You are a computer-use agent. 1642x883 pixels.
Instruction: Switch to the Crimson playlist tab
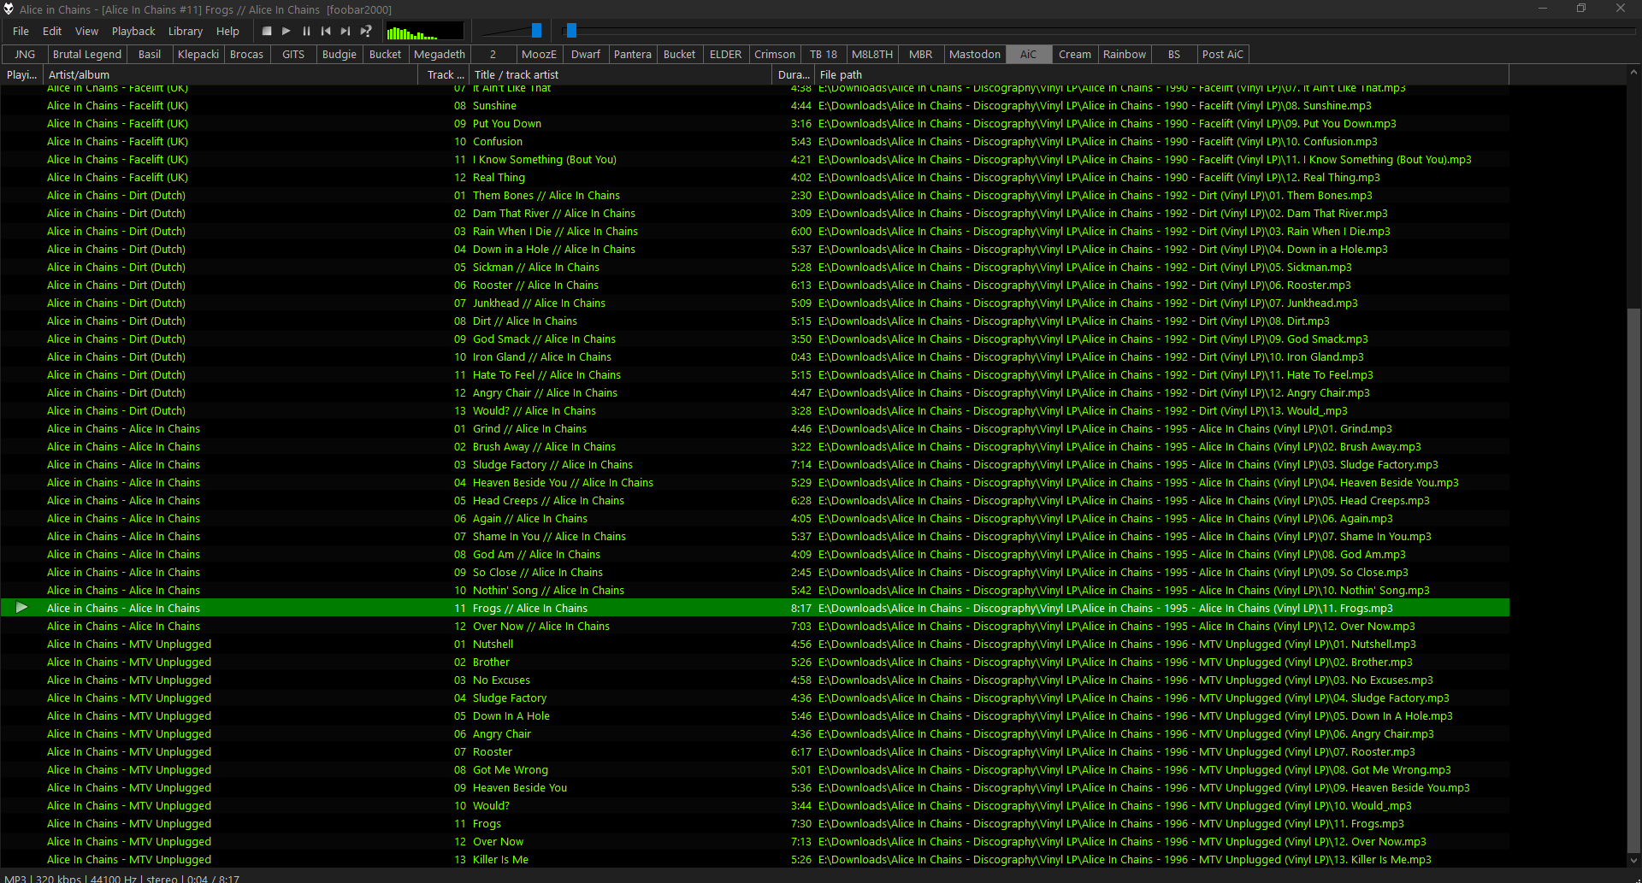pos(775,55)
